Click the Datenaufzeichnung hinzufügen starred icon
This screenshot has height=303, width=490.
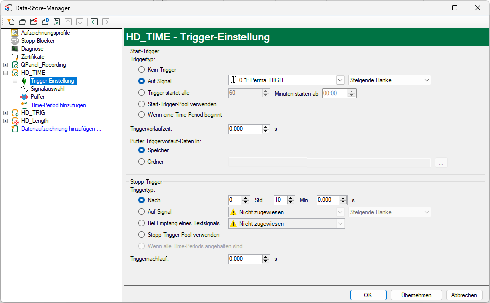(x=15, y=128)
